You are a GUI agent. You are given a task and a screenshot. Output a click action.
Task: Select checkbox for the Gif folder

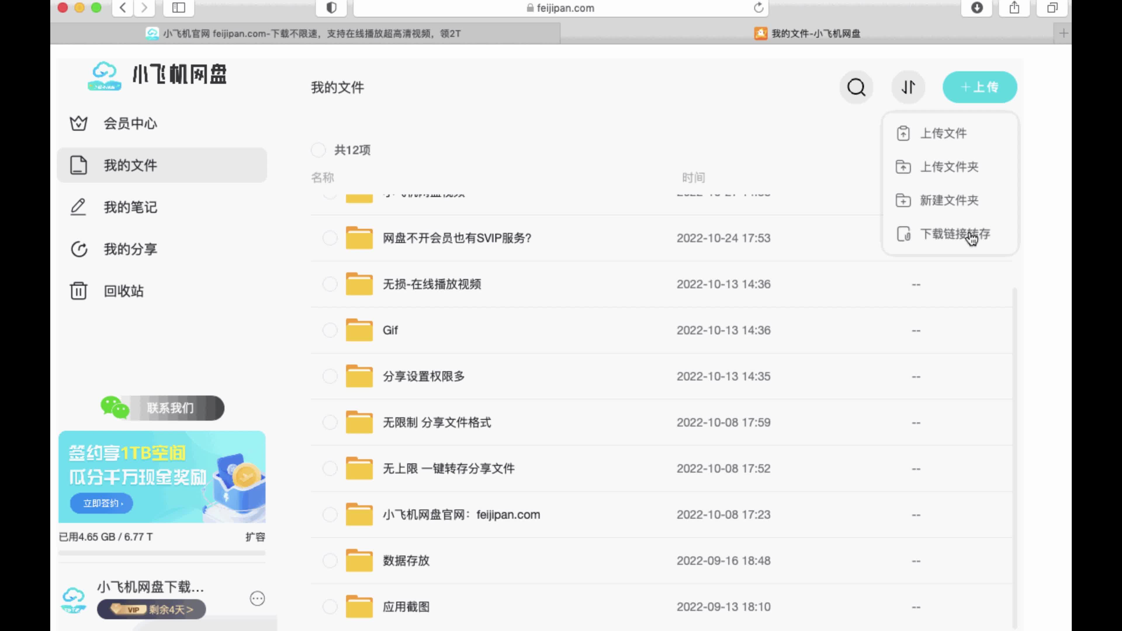[330, 330]
